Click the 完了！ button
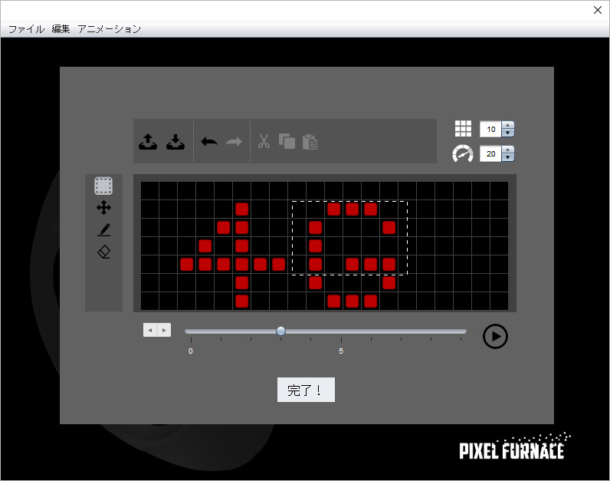This screenshot has height=481, width=610. coord(306,390)
